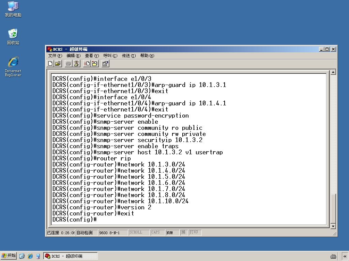Open the 呼叫(C) menu
Viewport: 349px width, 261px height.
point(110,56)
